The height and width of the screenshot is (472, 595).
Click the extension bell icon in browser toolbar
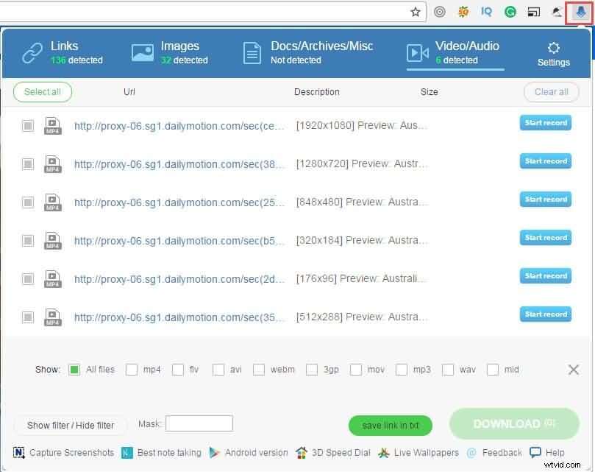(x=580, y=12)
